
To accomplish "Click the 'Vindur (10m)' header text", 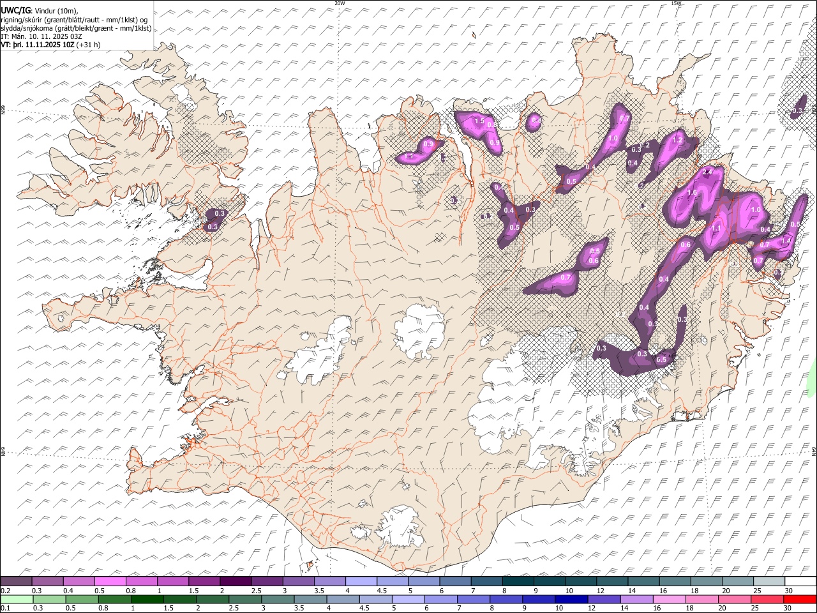I will point(56,11).
